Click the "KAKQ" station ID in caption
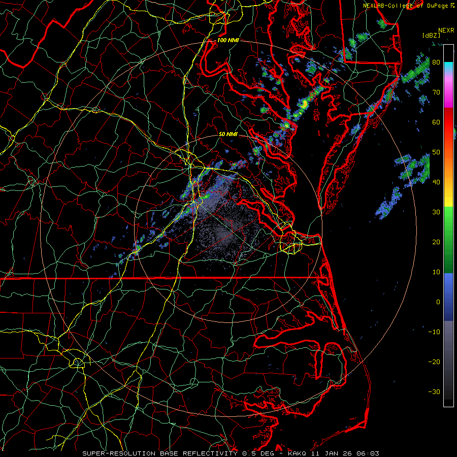The image size is (457, 457). (x=297, y=453)
